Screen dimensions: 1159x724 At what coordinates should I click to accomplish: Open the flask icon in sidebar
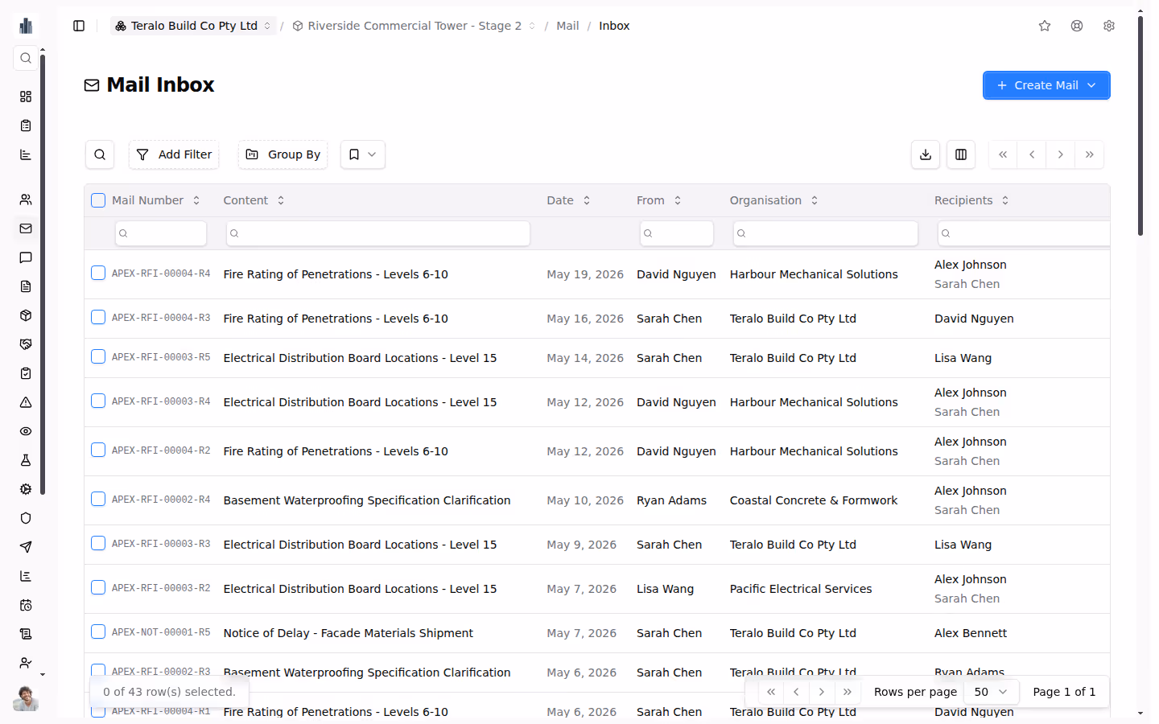26,460
